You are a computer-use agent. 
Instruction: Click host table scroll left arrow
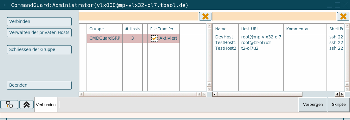click(x=215, y=94)
